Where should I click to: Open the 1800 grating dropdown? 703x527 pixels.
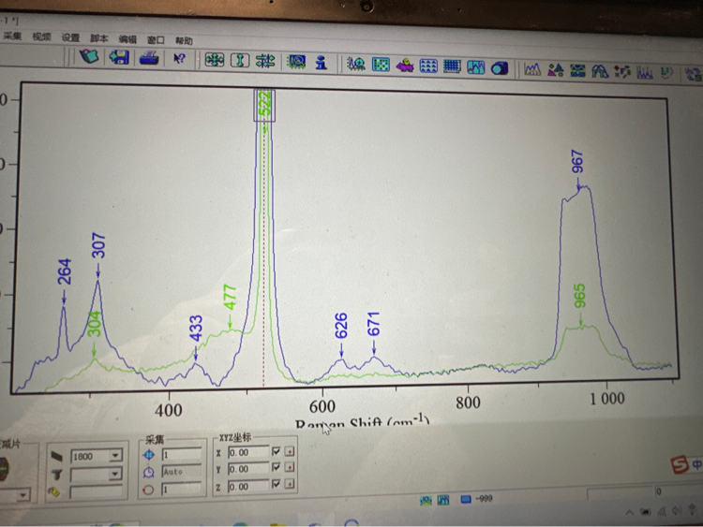pyautogui.click(x=115, y=455)
